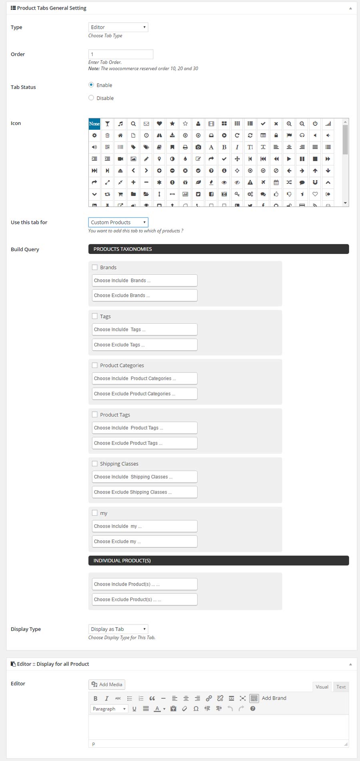The height and width of the screenshot is (761, 360).
Task: Select the airplane icon in the icon grid
Action: pyautogui.click(x=263, y=182)
